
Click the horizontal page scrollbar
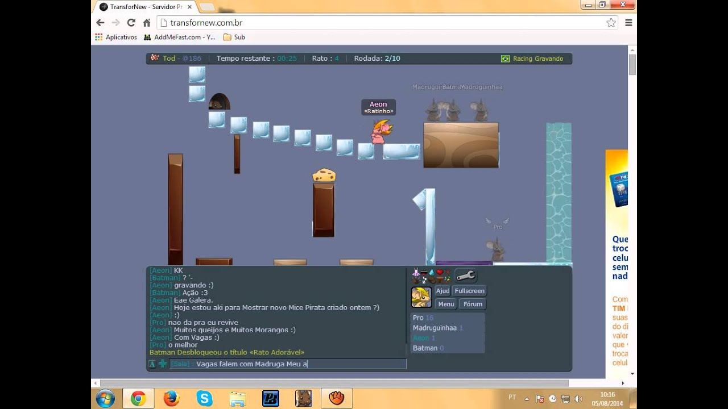(334, 383)
